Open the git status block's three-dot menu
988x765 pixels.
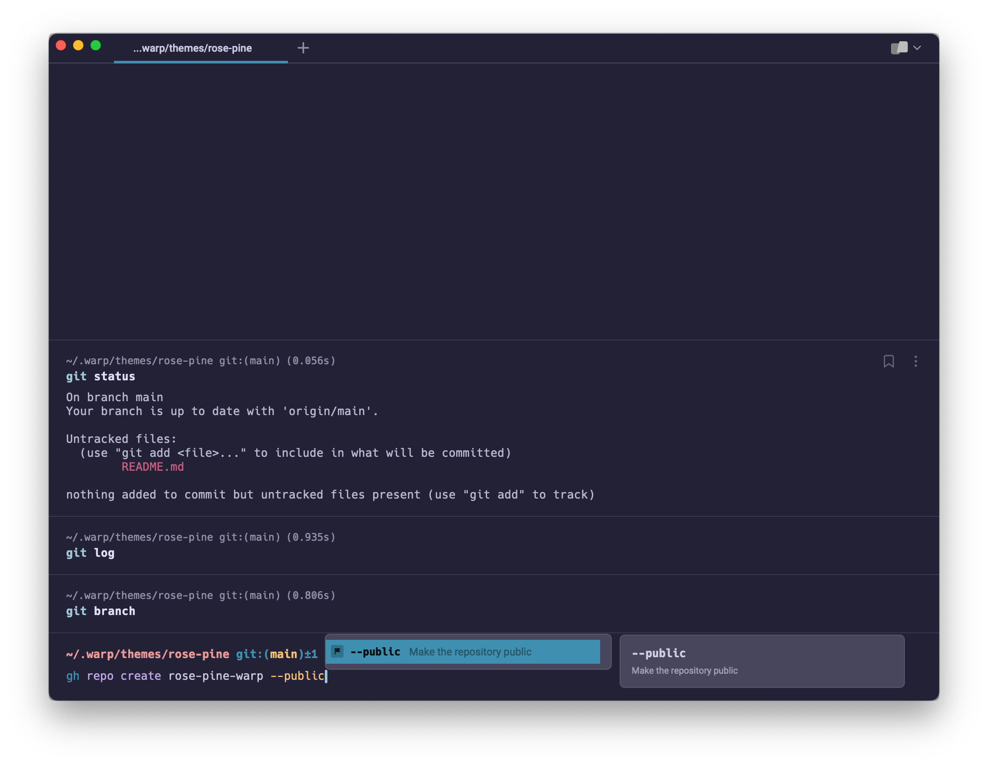tap(916, 361)
